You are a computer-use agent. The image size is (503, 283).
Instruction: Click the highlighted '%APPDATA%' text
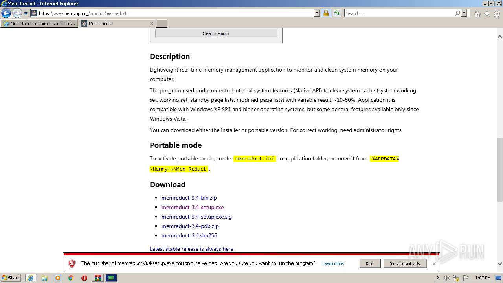(385, 159)
